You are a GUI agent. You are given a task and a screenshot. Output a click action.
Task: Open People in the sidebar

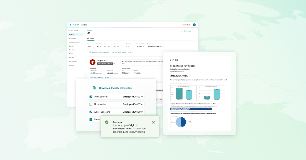(71, 54)
